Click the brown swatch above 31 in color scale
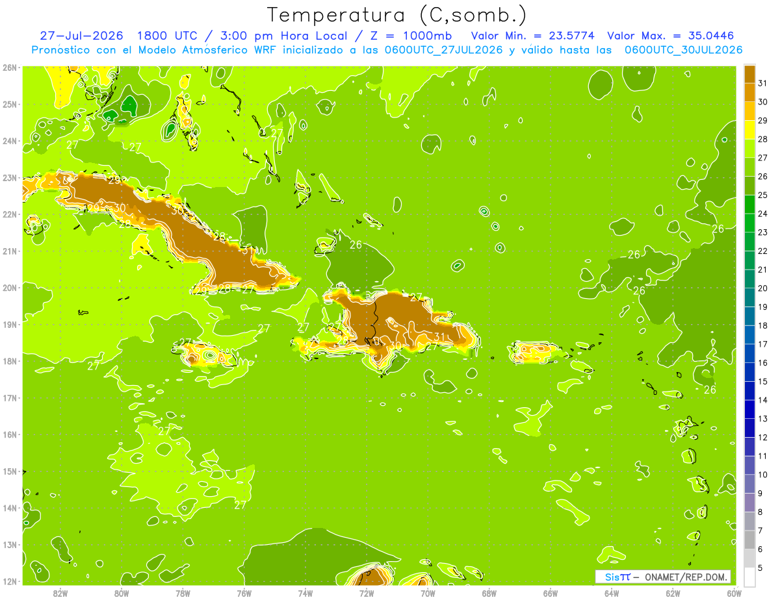Screen dimensions: 780x602 click(749, 74)
